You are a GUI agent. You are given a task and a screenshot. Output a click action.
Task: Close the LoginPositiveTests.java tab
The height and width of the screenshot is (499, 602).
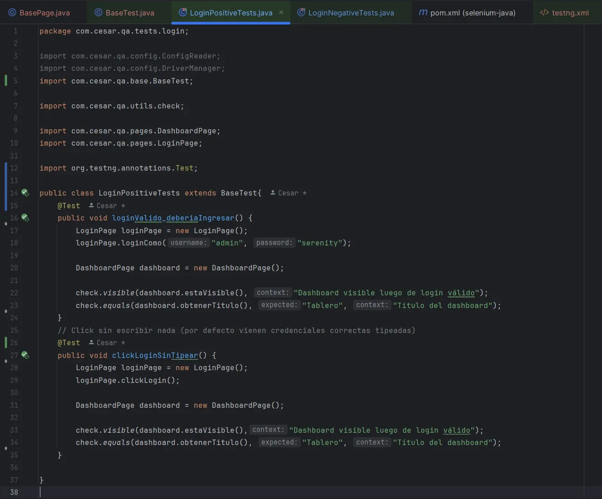point(281,13)
